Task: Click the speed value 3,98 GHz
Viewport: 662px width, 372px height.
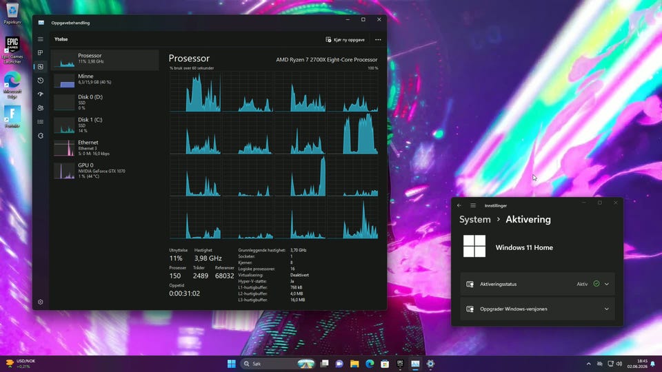Action: pos(208,258)
